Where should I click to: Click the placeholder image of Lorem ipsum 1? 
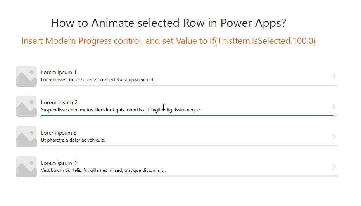pyautogui.click(x=26, y=76)
